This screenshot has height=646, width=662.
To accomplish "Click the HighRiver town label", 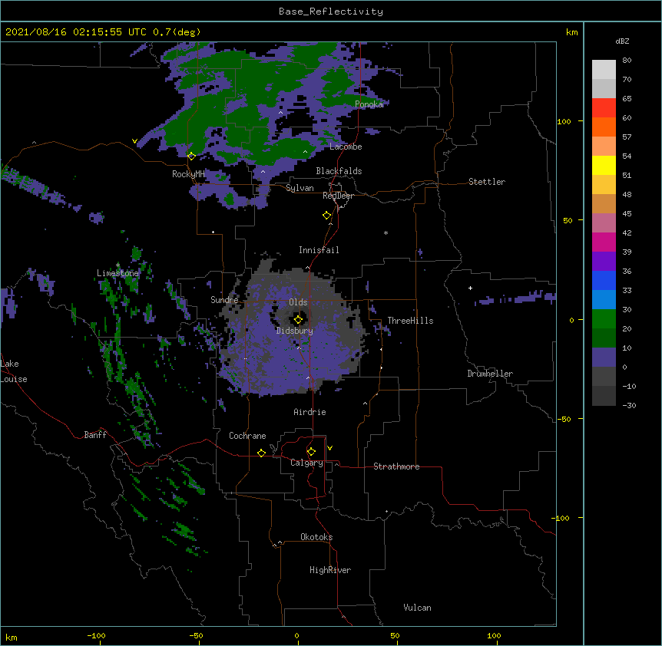I will click(x=330, y=570).
